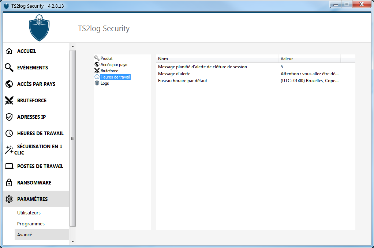Click the swords icon beside tree Bruteforce
The width and height of the screenshot is (374, 248).
pos(97,70)
